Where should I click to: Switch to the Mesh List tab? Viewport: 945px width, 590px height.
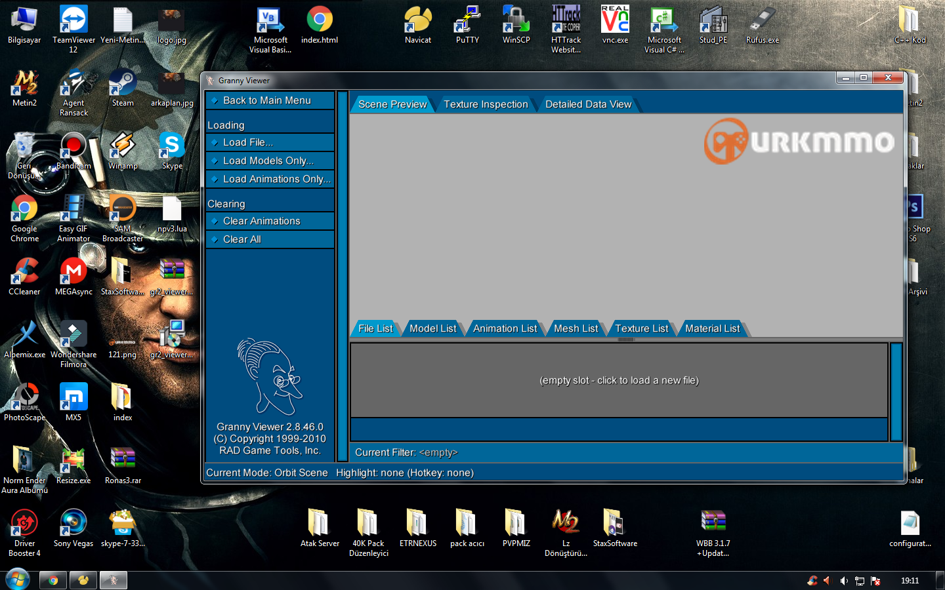point(576,328)
